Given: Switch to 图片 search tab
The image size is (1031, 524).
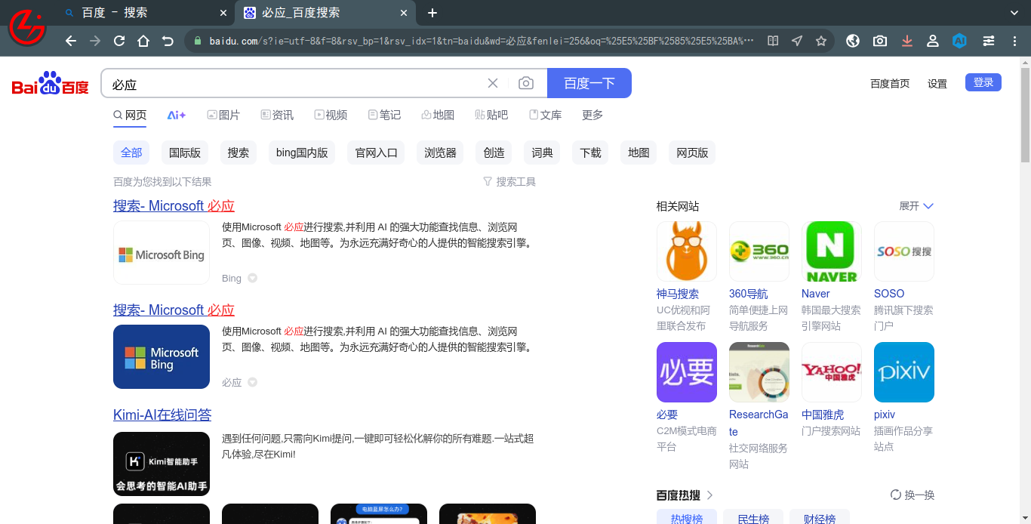Looking at the screenshot, I should pyautogui.click(x=223, y=115).
